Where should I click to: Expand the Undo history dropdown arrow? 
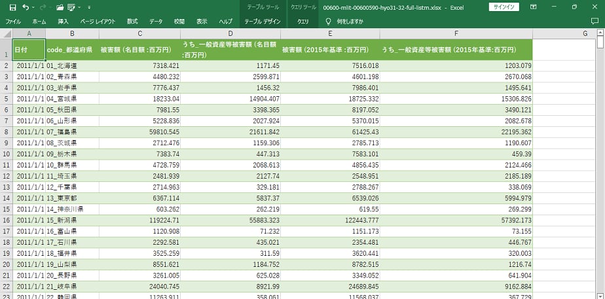[x=34, y=7]
